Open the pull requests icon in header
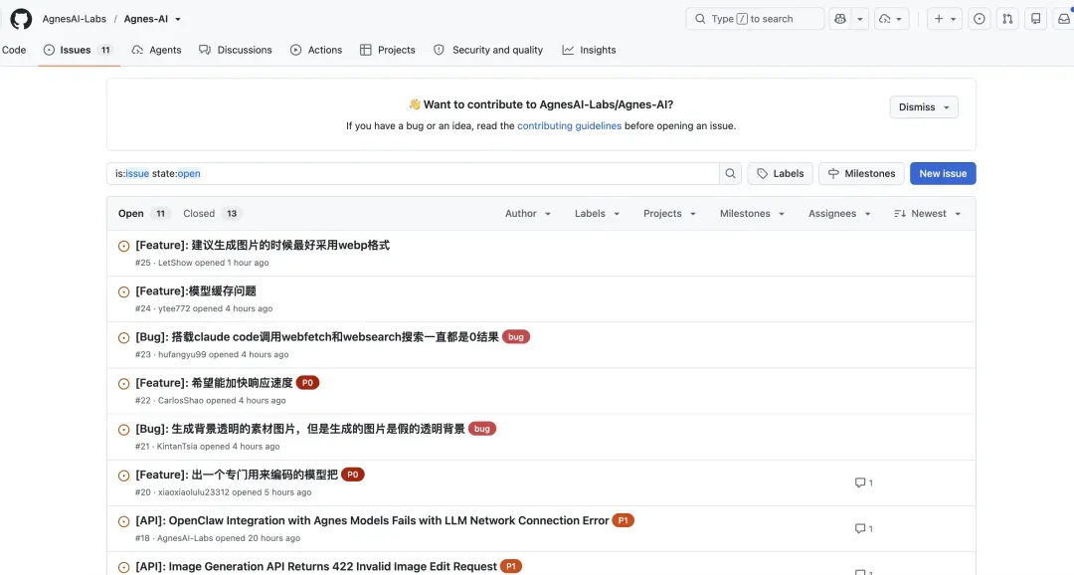1074x575 pixels. tap(1007, 19)
